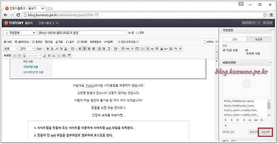Open Chrome hamburger menu
The image size is (278, 144).
[271, 15]
